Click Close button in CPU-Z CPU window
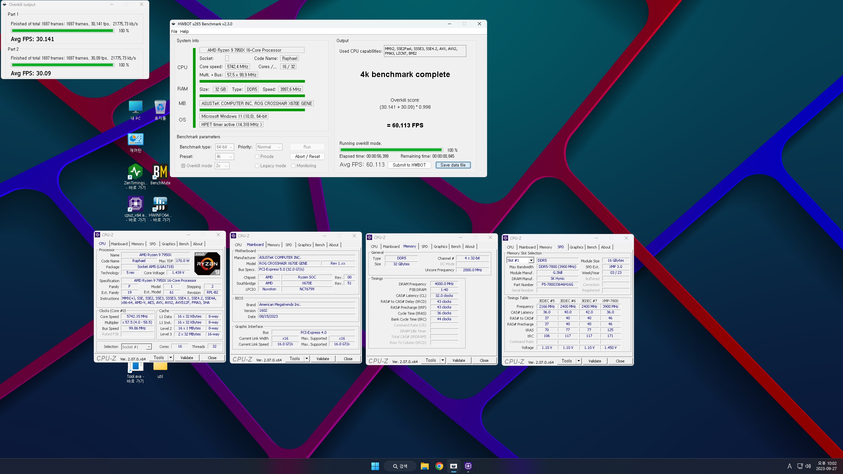The width and height of the screenshot is (843, 474). (212, 358)
